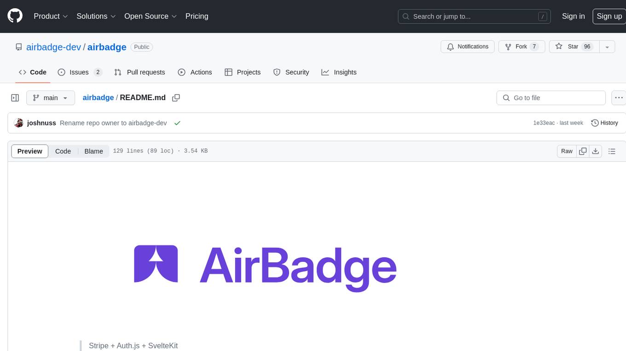Switch to the Code tab
Screen dimensions: 626x351
coord(32,72)
